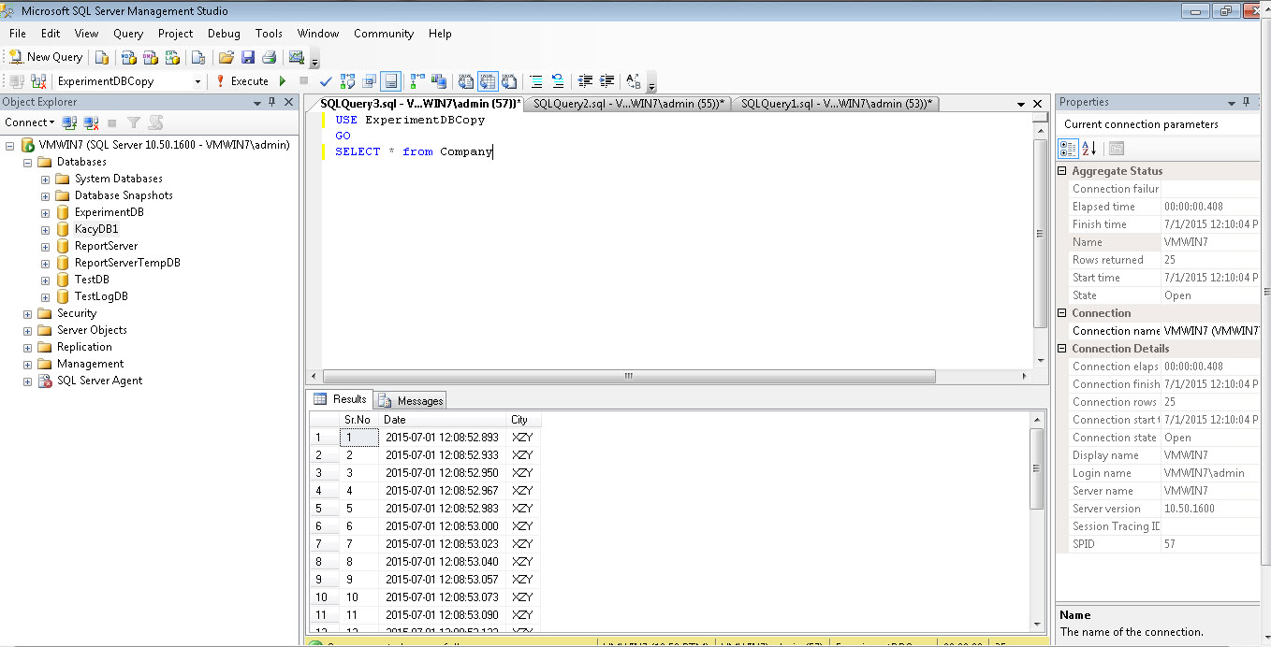Click the Execute button

242,81
